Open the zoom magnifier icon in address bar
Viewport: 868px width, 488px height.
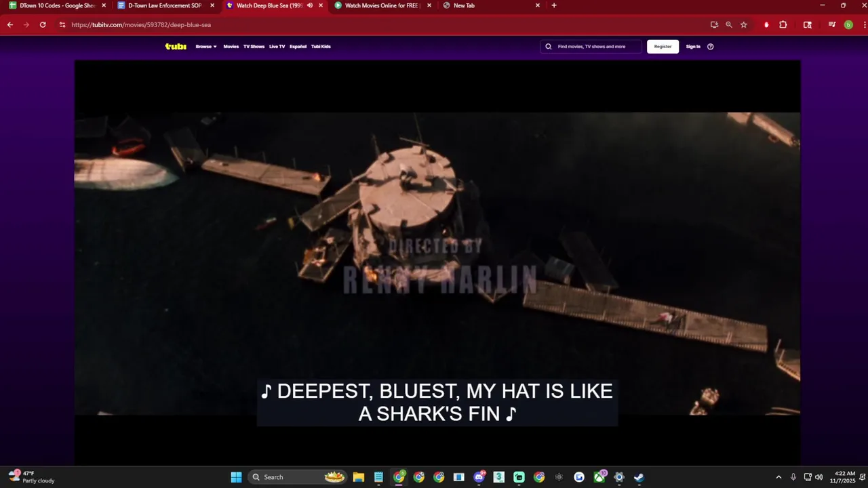(729, 24)
